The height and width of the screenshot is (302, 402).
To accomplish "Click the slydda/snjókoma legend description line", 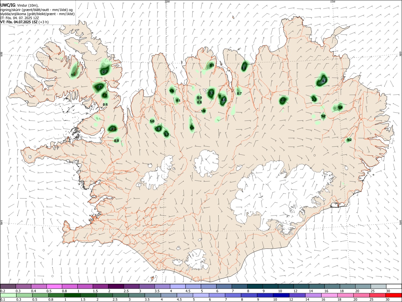I will 37,14.
